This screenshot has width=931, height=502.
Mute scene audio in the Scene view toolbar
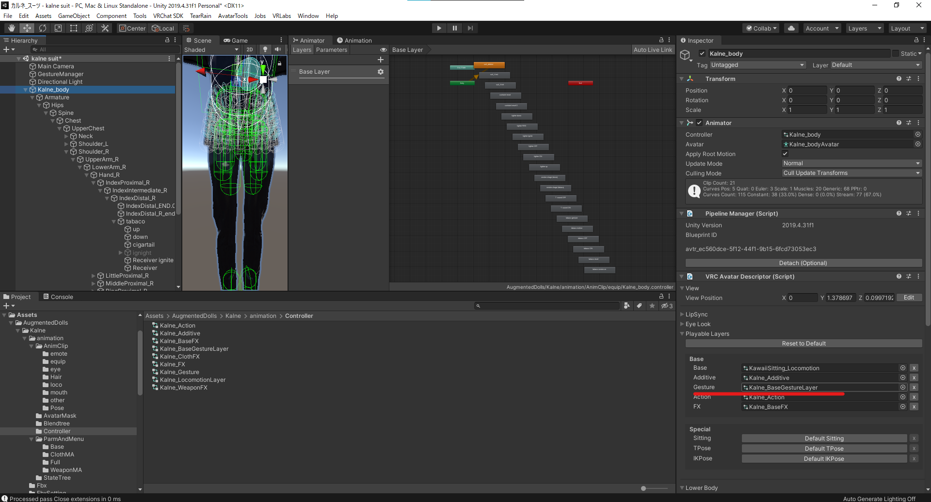tap(277, 49)
